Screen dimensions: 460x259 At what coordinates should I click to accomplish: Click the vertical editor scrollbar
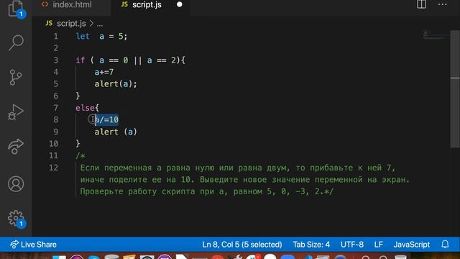tap(455, 89)
